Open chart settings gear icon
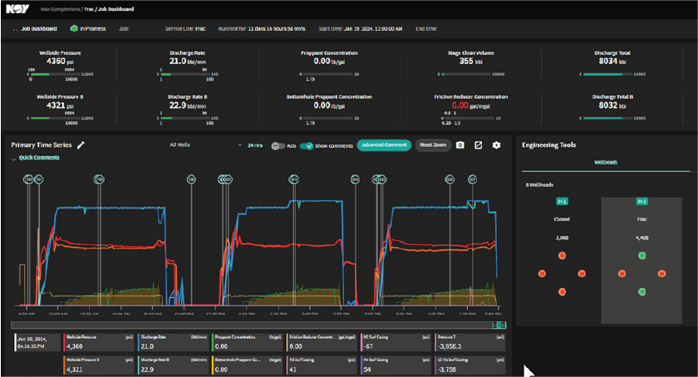Viewport: 698px width, 377px height. (x=496, y=145)
